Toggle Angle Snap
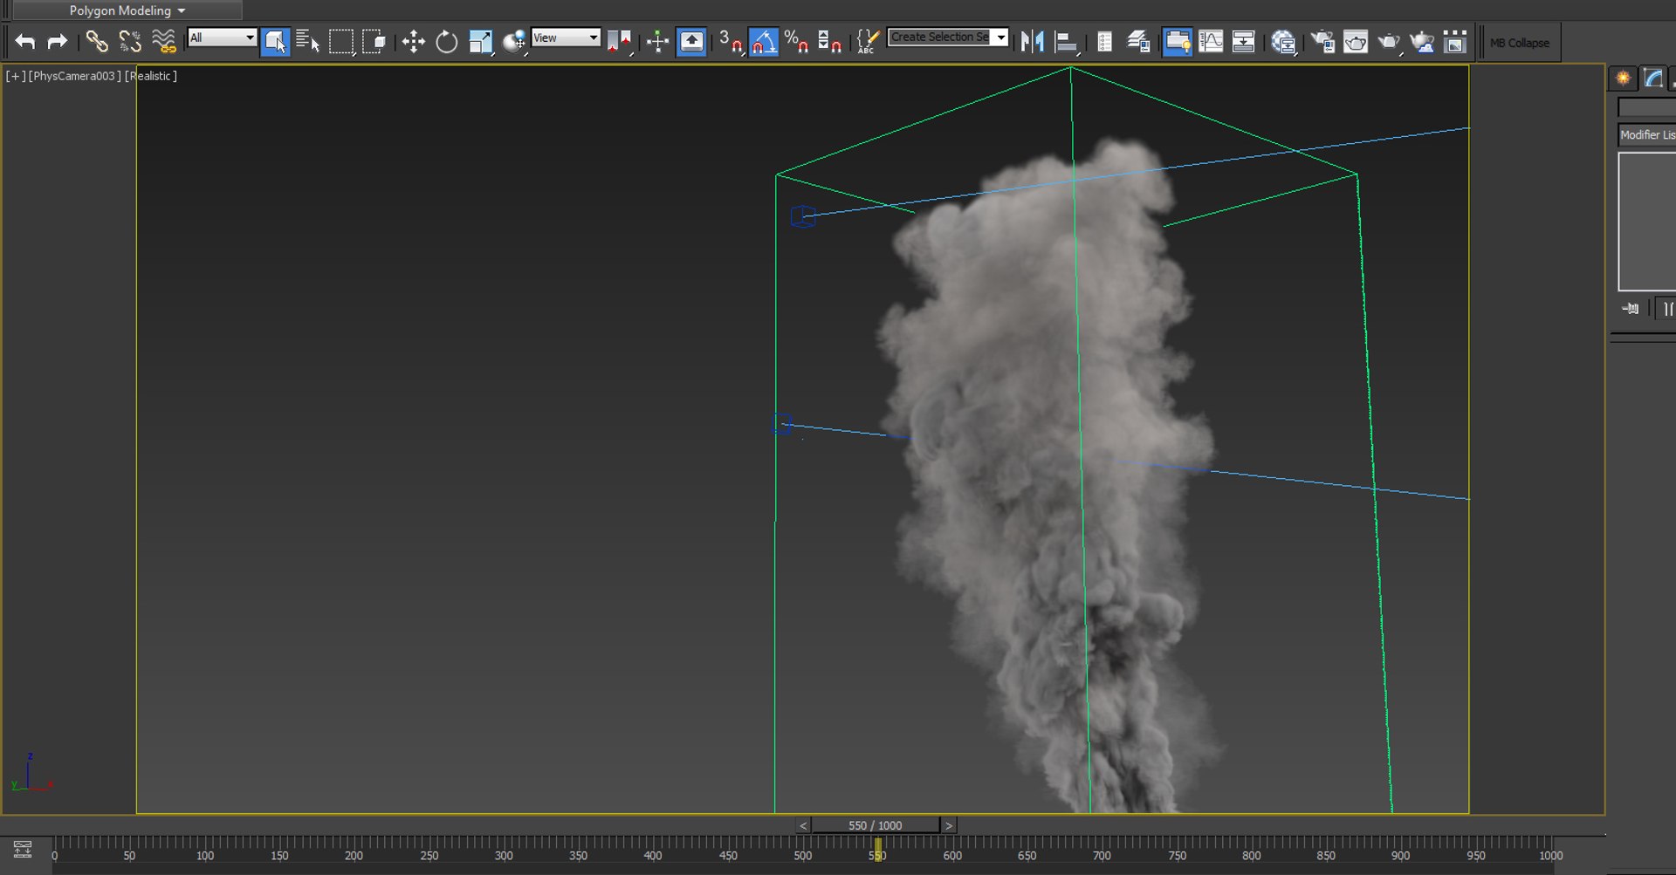 tap(764, 42)
